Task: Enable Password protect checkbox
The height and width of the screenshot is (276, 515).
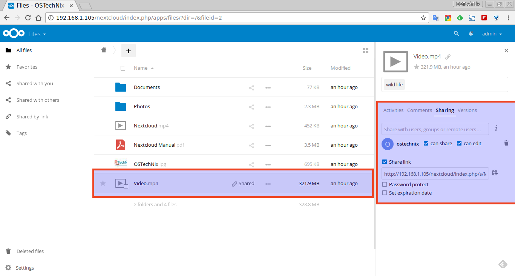Action: point(385,185)
